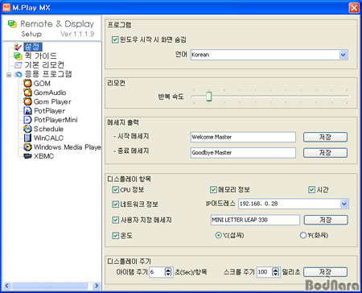Select the Windows Media Player entry

pyautogui.click(x=68, y=147)
